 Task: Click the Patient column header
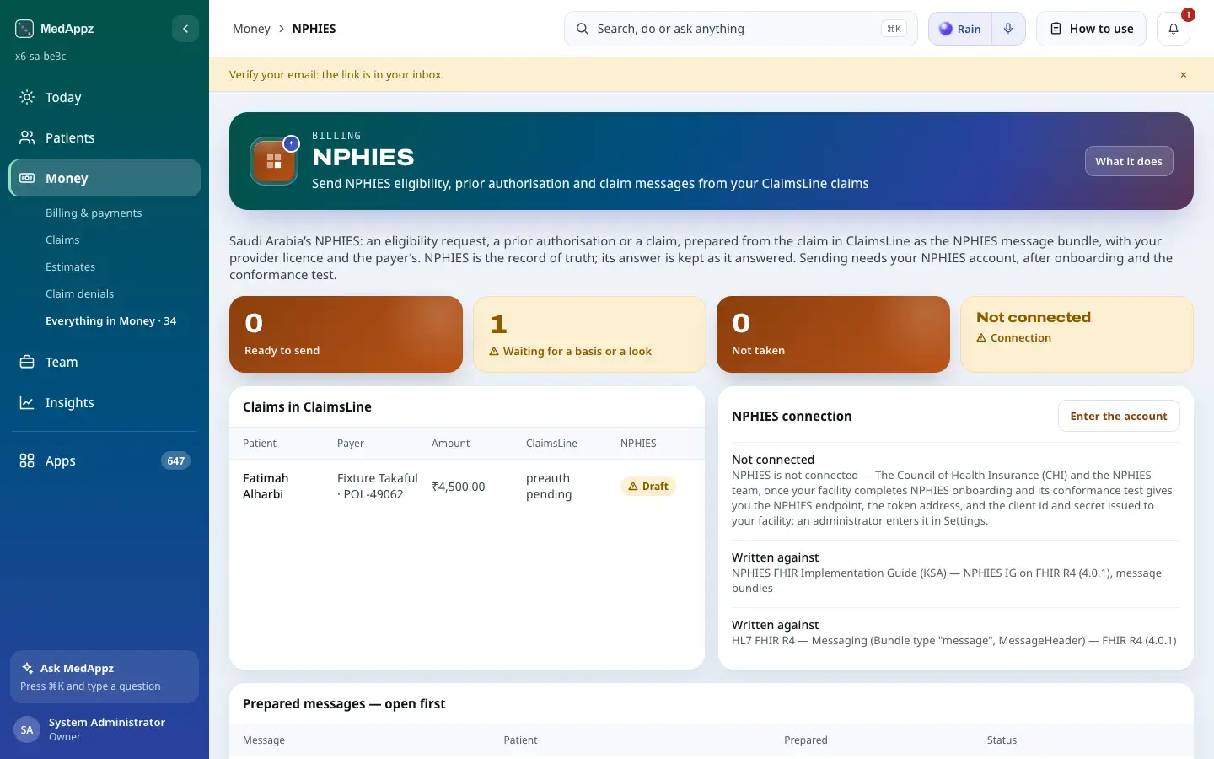click(260, 443)
